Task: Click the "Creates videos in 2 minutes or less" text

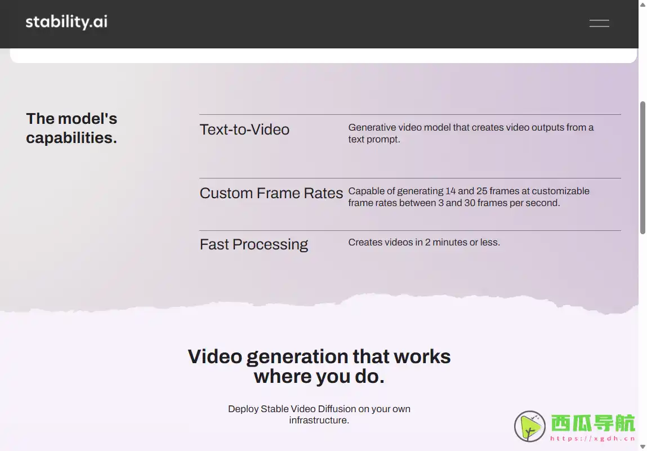Action: (423, 243)
